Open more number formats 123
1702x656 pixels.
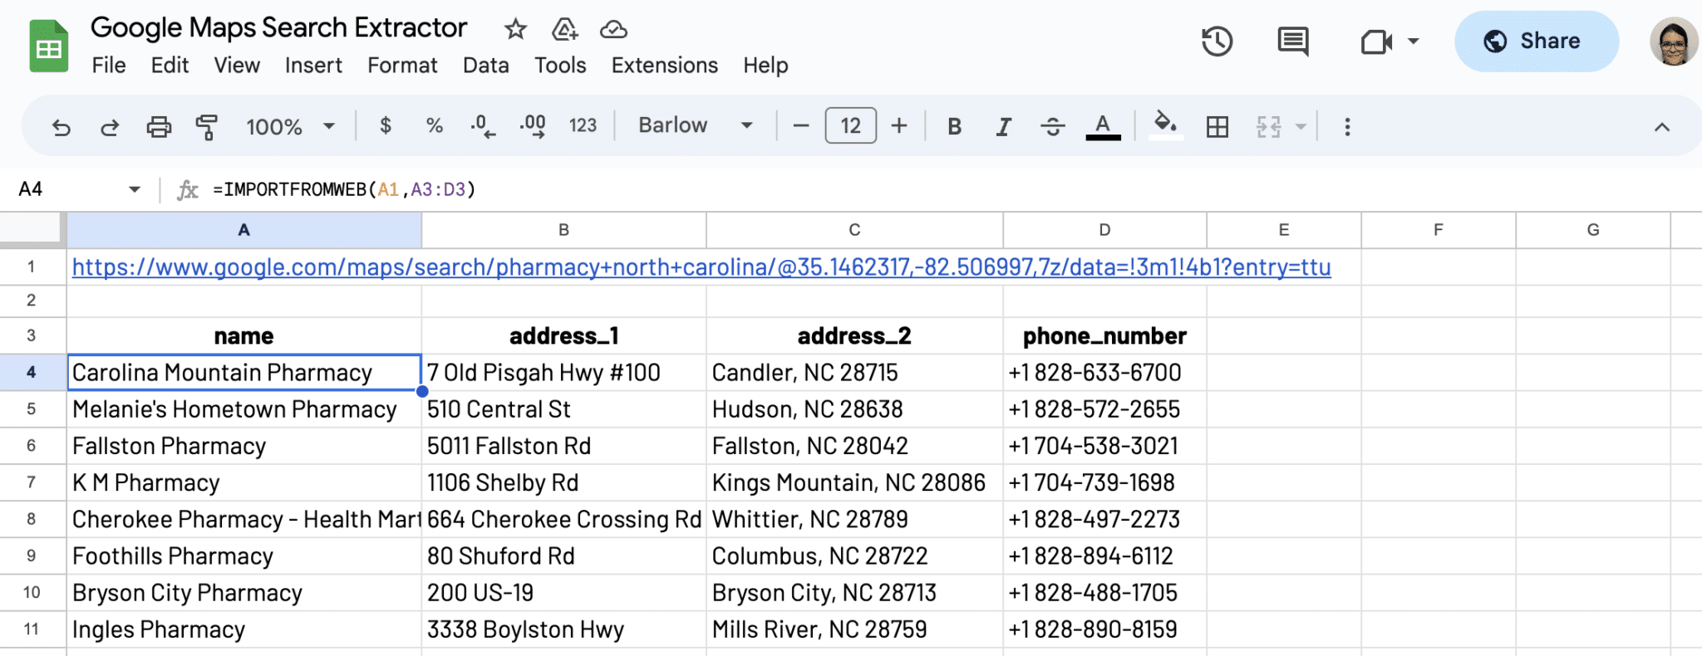tap(583, 125)
